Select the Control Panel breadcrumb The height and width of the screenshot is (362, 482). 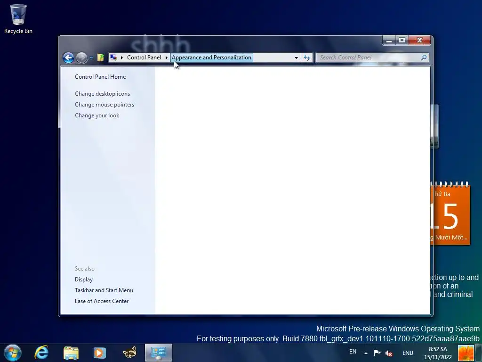coord(144,58)
